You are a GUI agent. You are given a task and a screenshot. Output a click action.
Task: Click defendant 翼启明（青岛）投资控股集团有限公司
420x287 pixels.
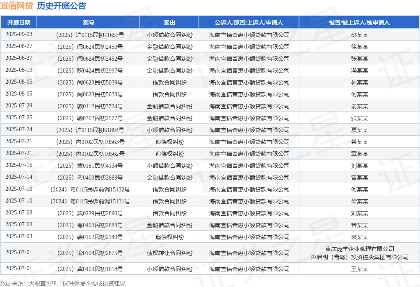(359, 257)
